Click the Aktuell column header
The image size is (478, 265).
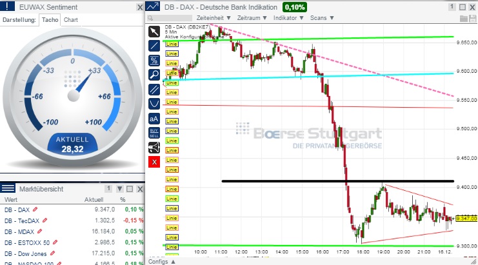(x=94, y=200)
